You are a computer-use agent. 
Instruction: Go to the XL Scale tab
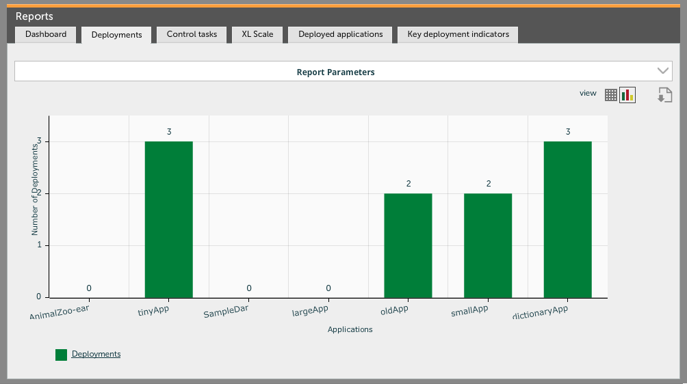pyautogui.click(x=257, y=34)
